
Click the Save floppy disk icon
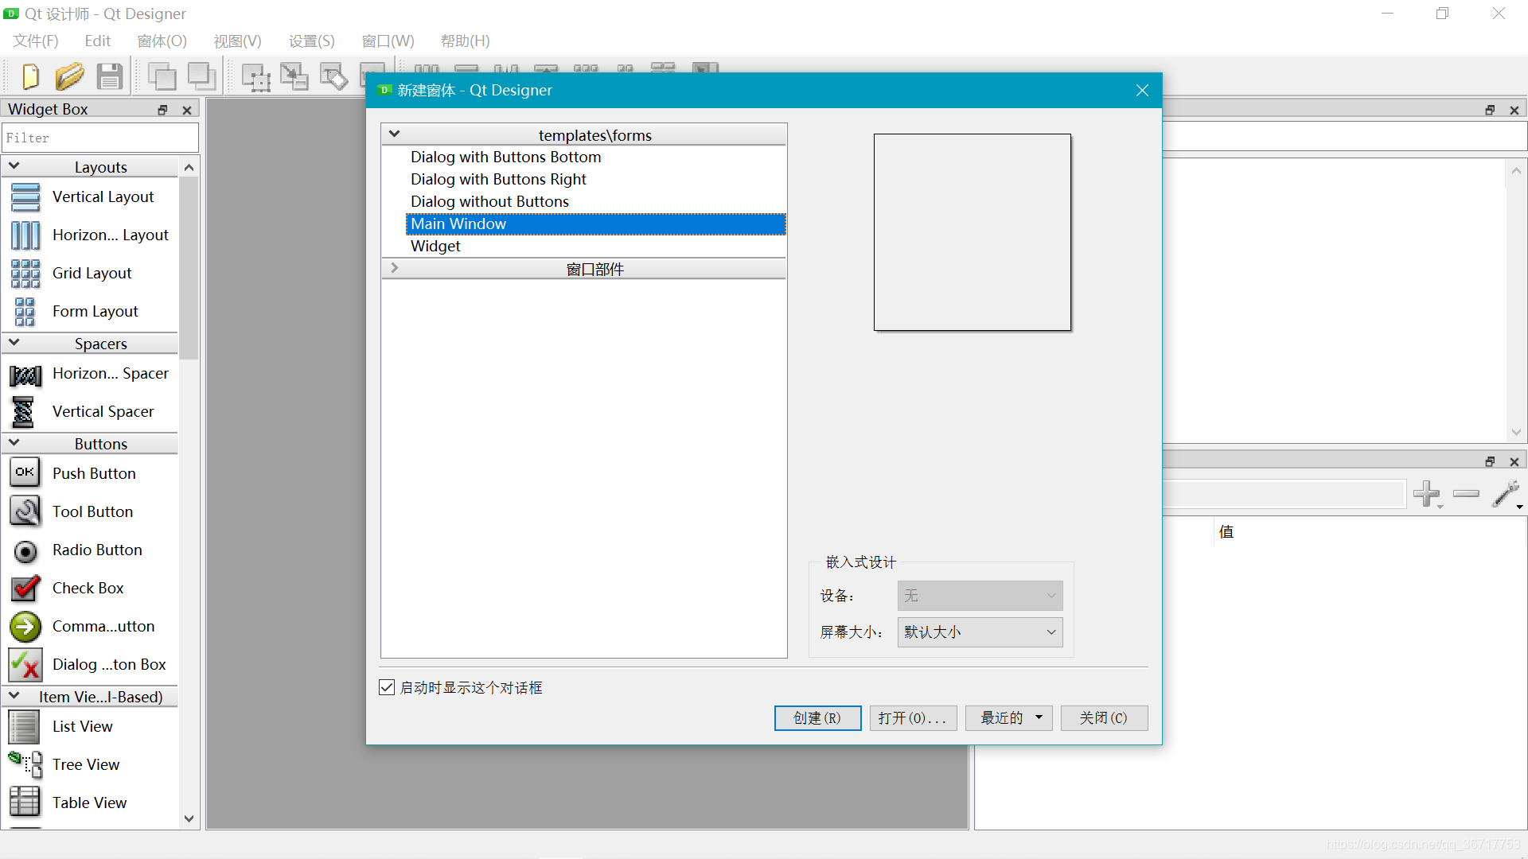pos(110,76)
